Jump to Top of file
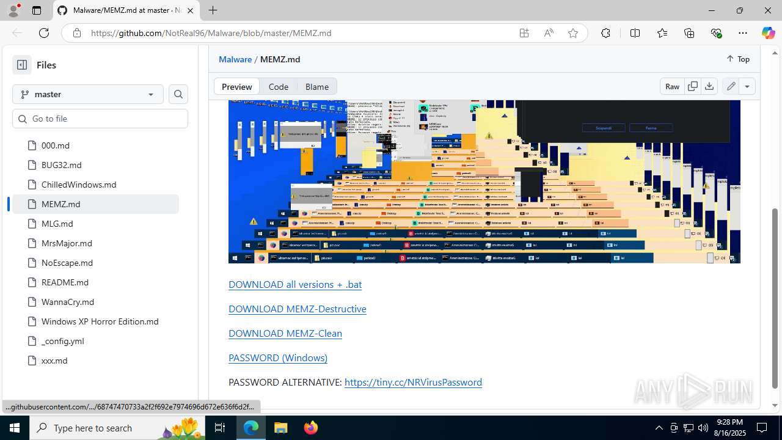The width and height of the screenshot is (782, 440). point(738,59)
